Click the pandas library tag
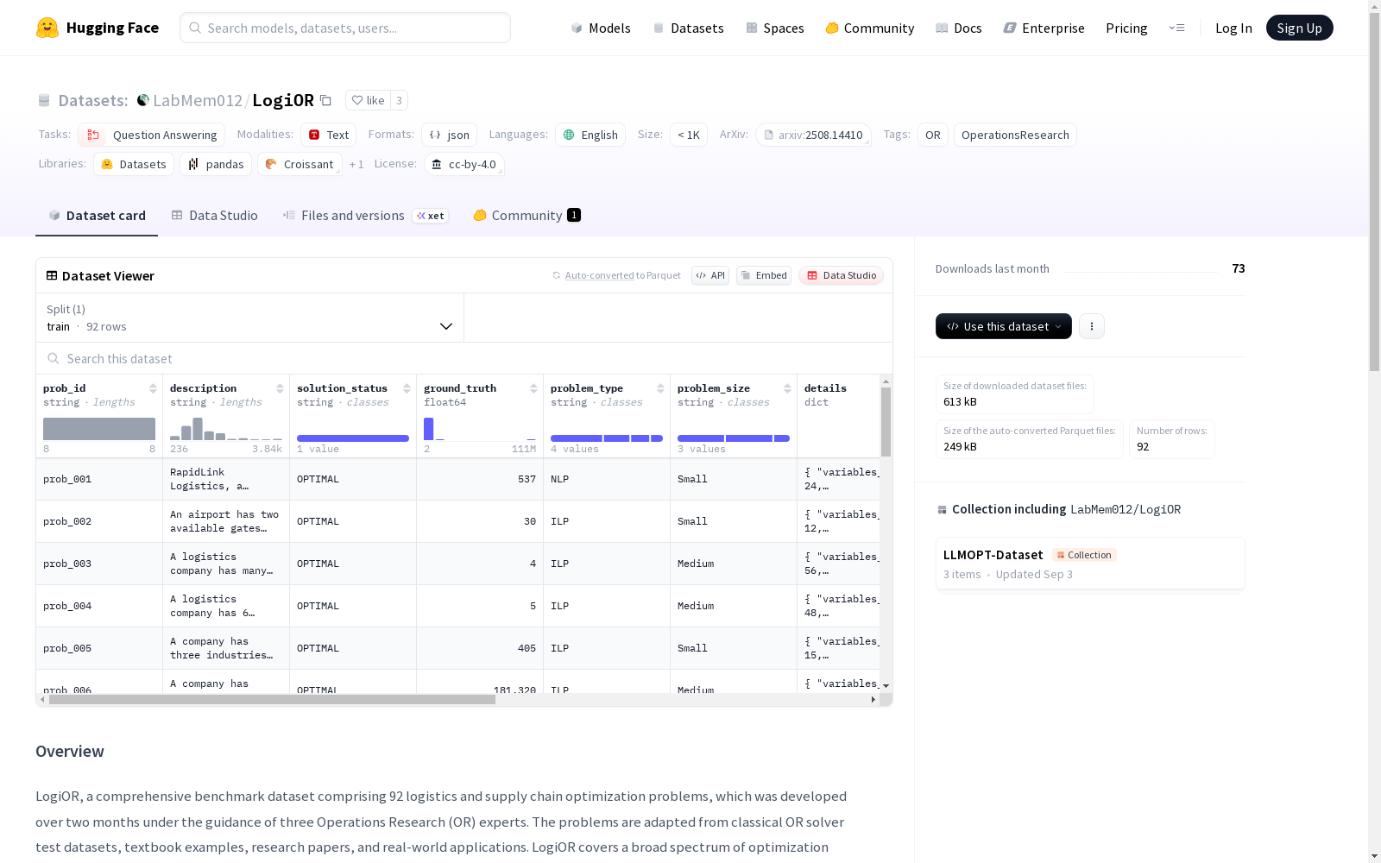 (216, 164)
